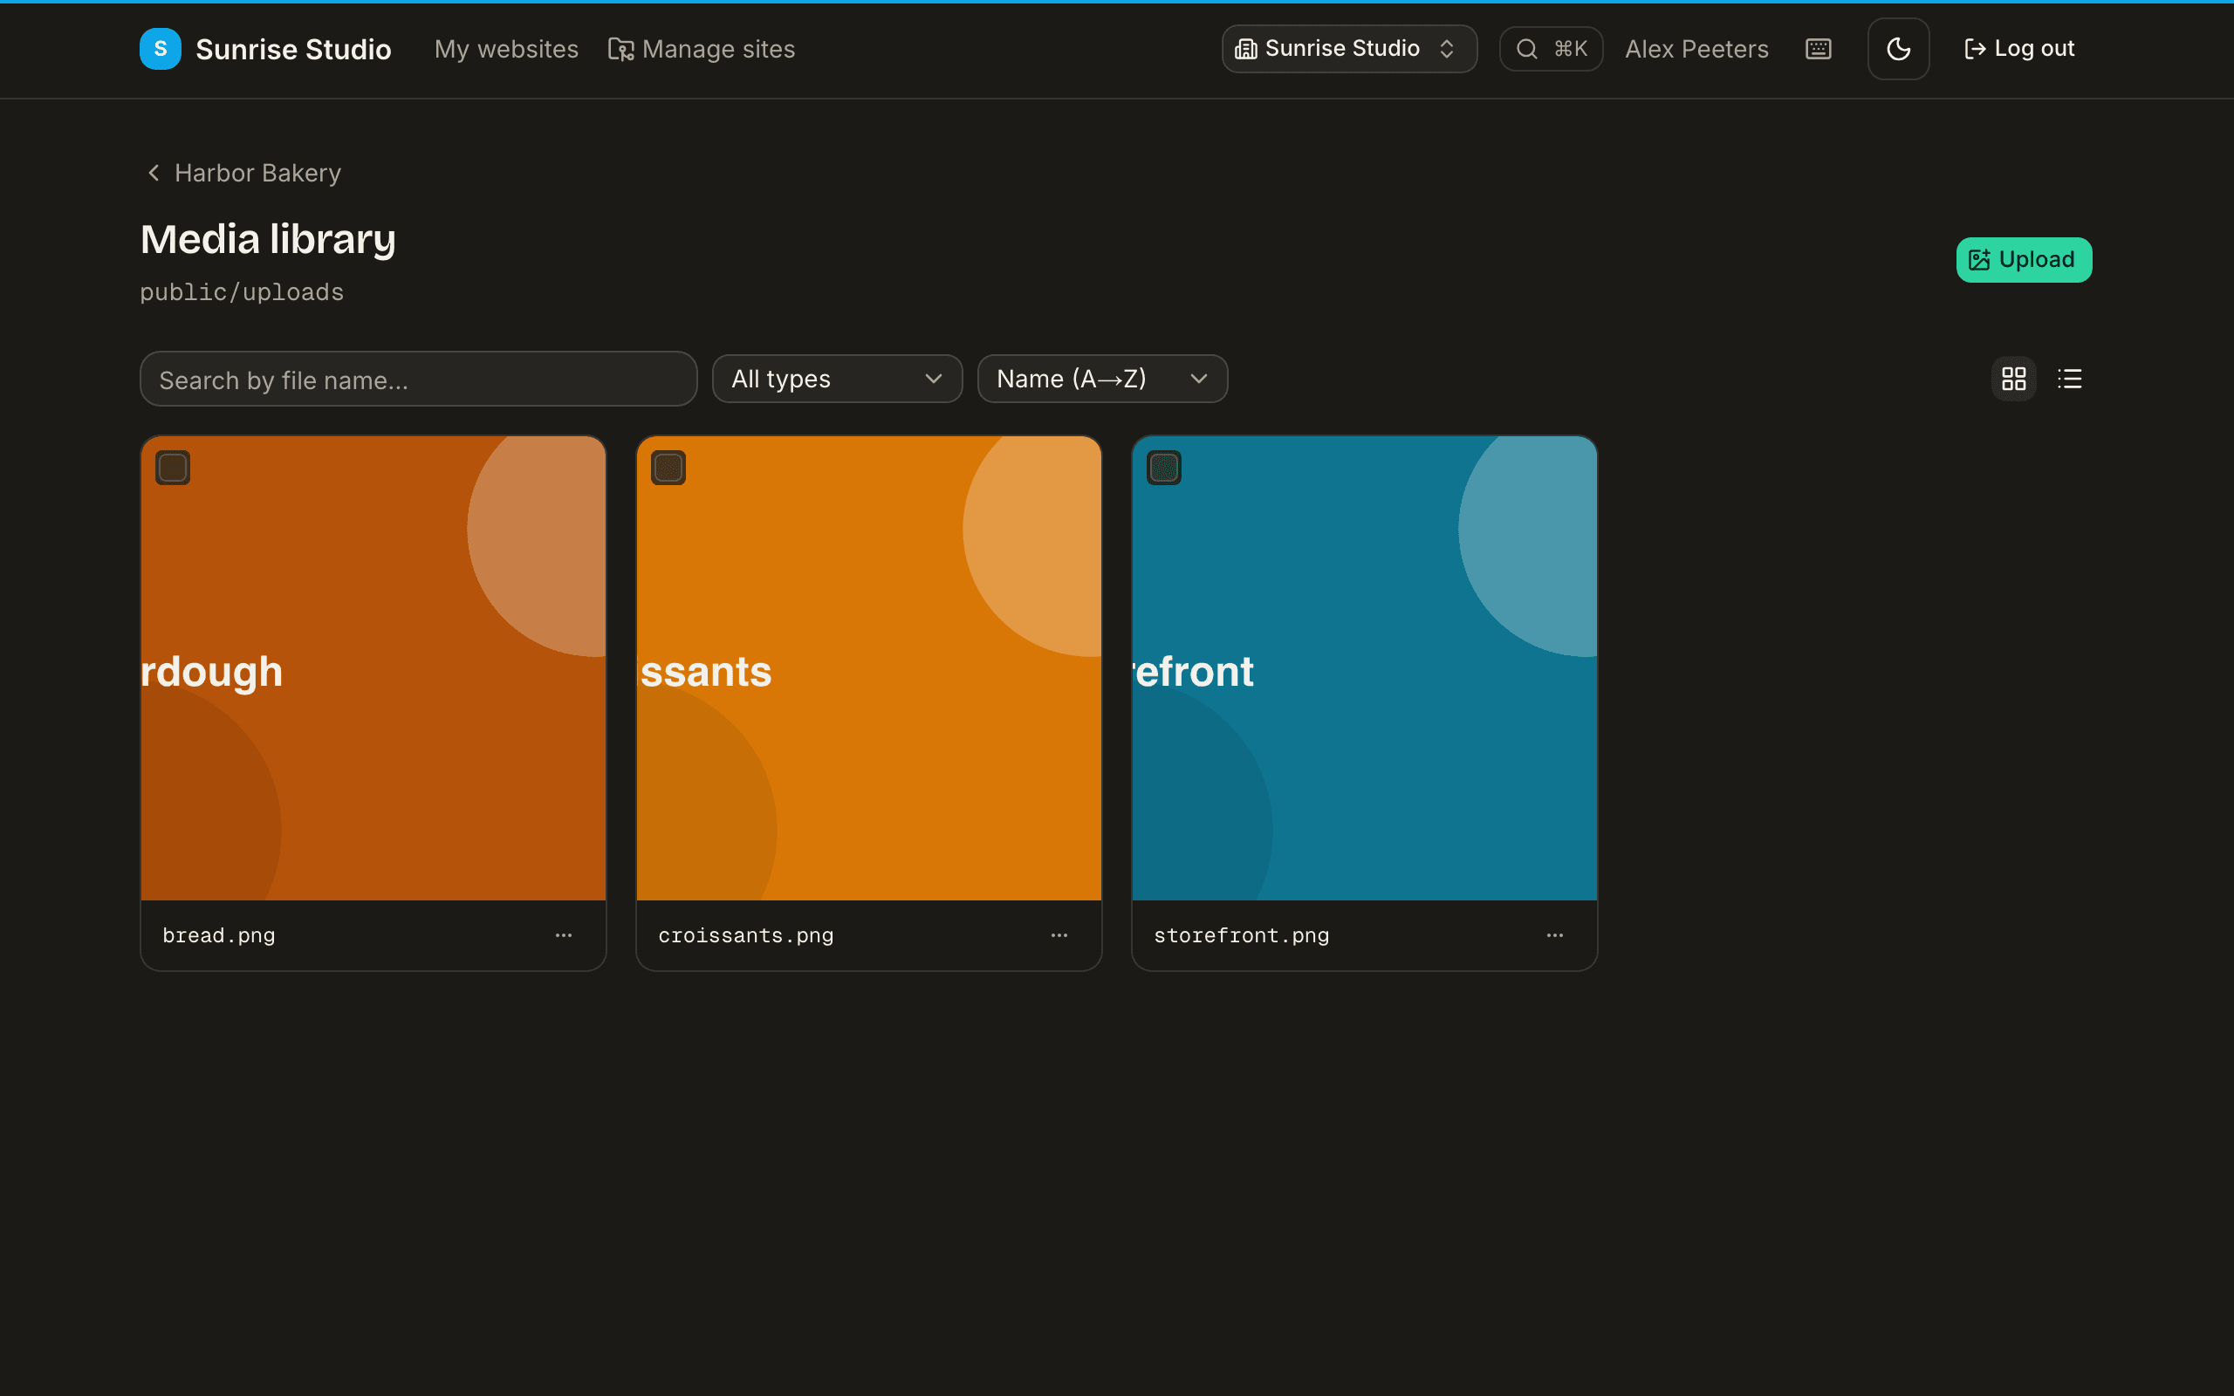Expand the Sunrise Studio workspace switcher

[x=1349, y=49]
